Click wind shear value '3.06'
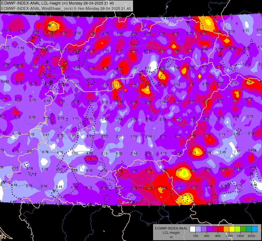Viewport: 262px width, 241px height. click(x=105, y=85)
